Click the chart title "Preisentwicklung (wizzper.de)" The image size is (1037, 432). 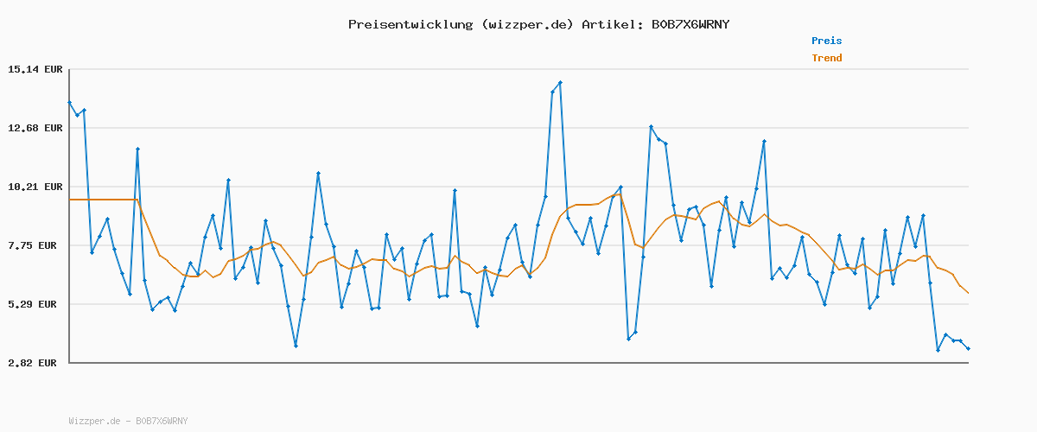460,24
